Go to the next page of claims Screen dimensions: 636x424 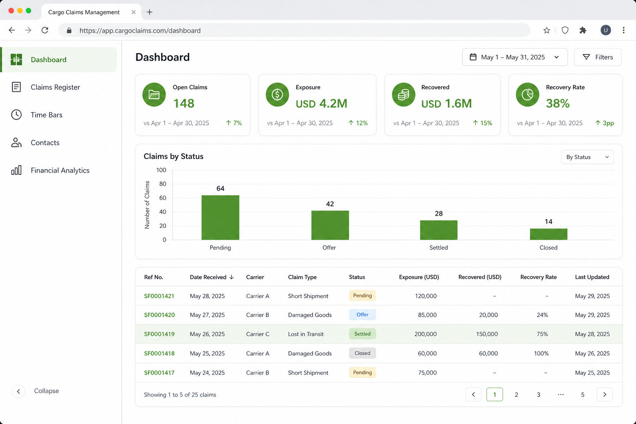[605, 394]
